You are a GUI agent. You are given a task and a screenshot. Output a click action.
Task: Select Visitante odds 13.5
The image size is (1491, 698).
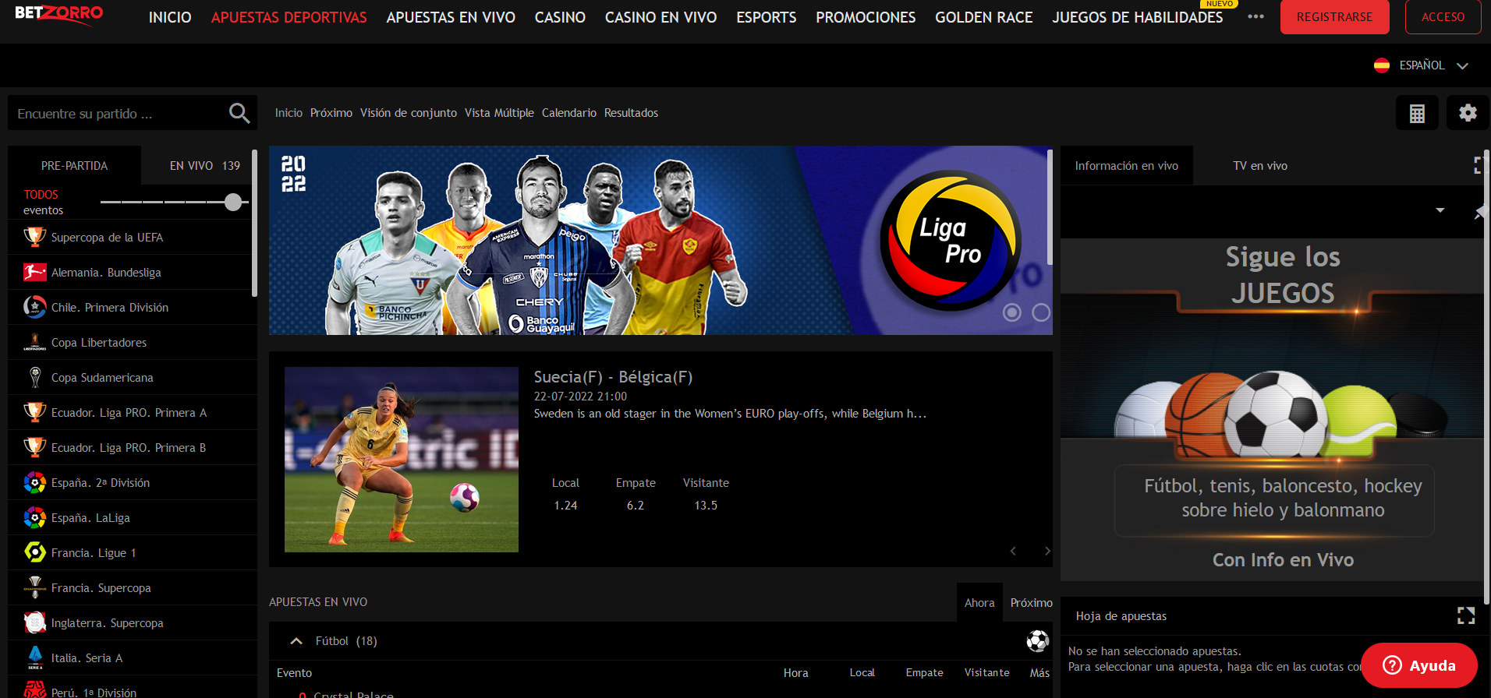click(706, 506)
